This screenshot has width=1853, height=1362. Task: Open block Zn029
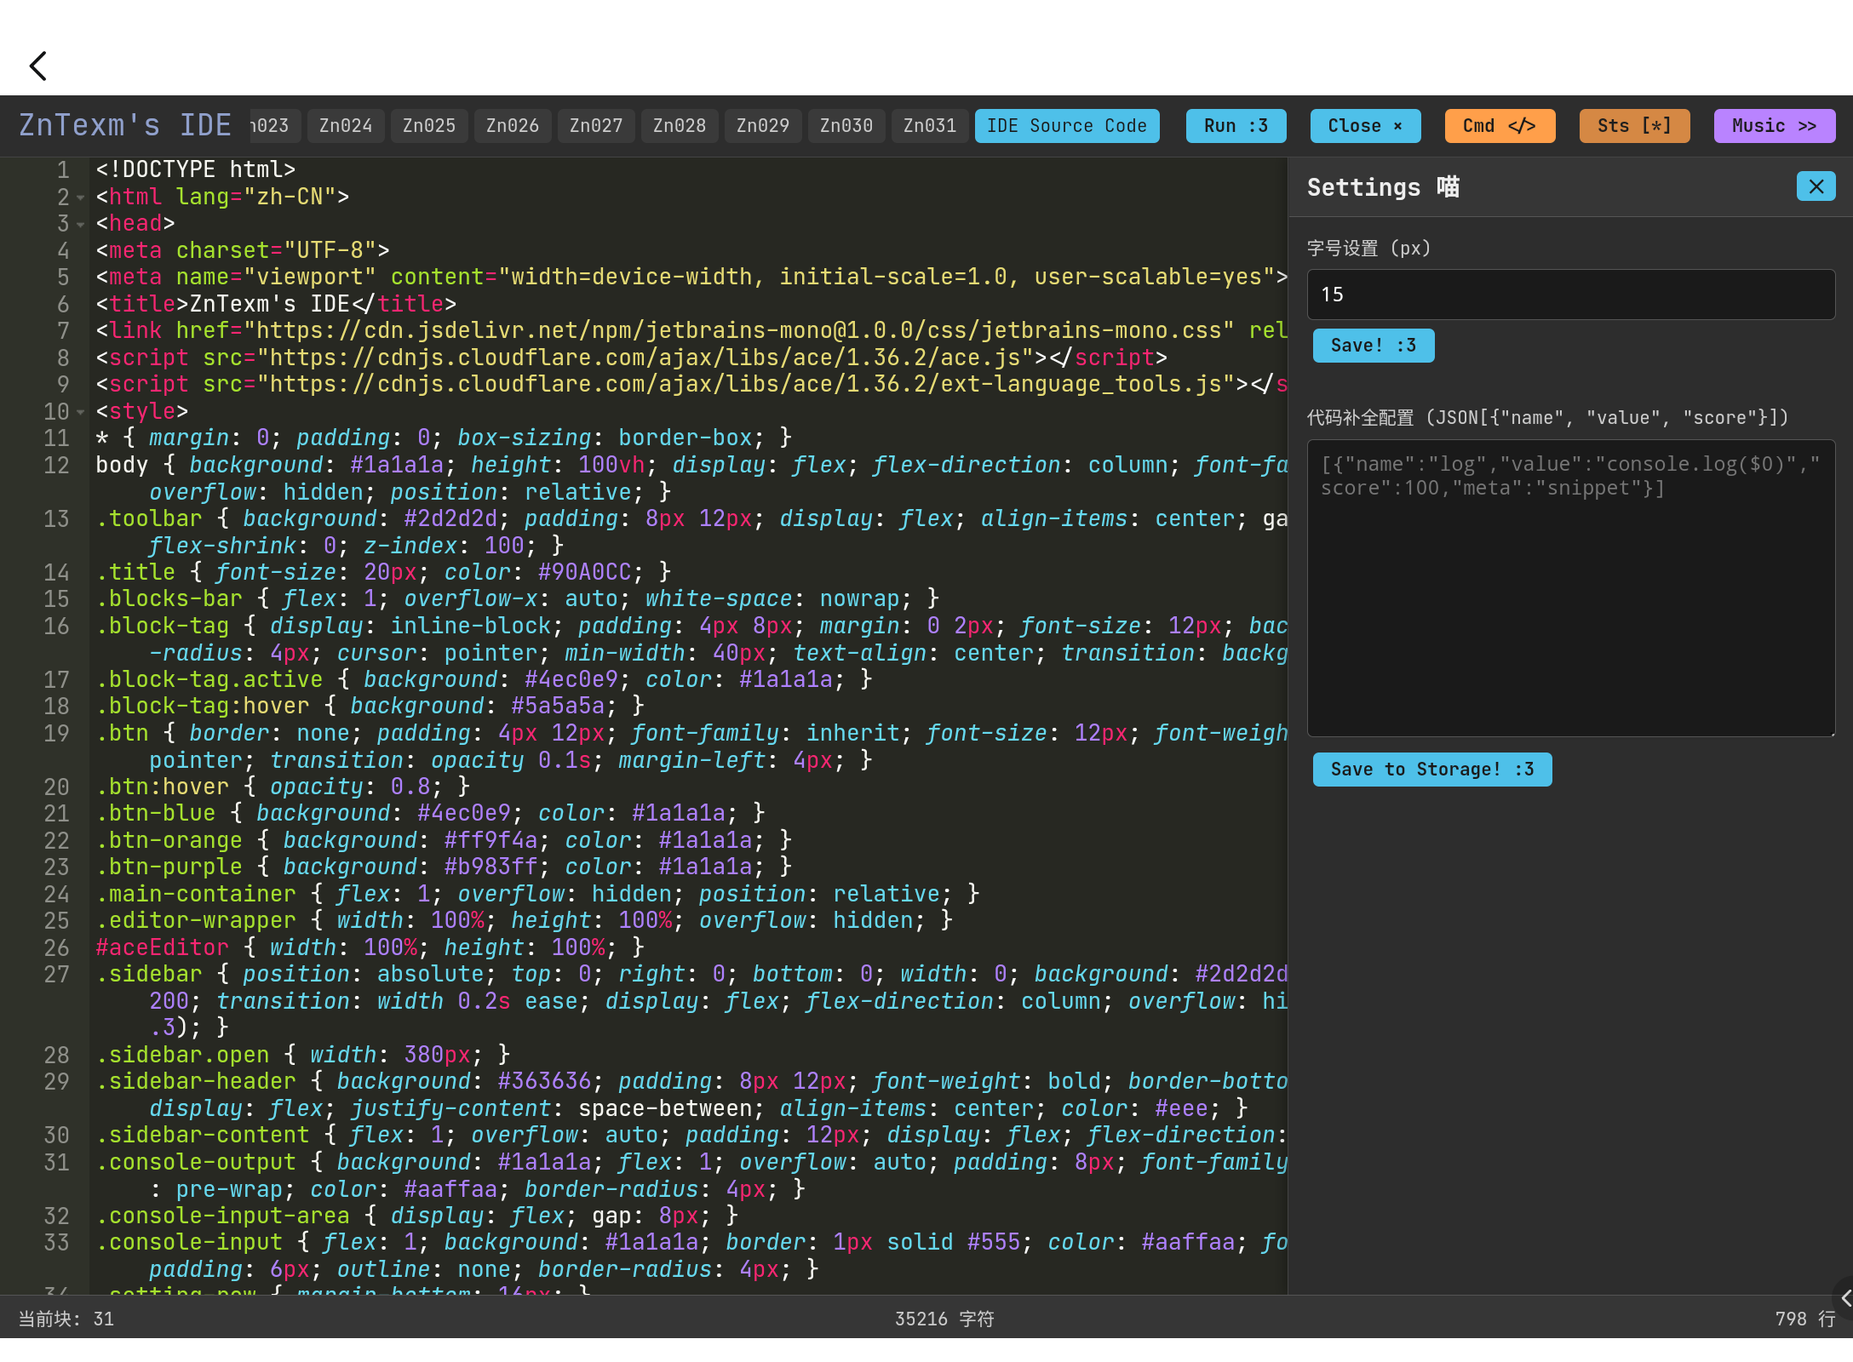pos(763,126)
